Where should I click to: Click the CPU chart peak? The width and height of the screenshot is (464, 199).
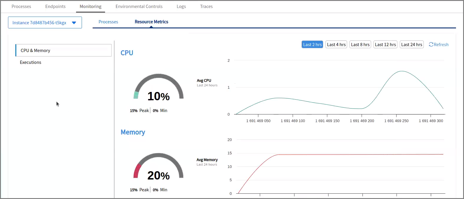402,71
